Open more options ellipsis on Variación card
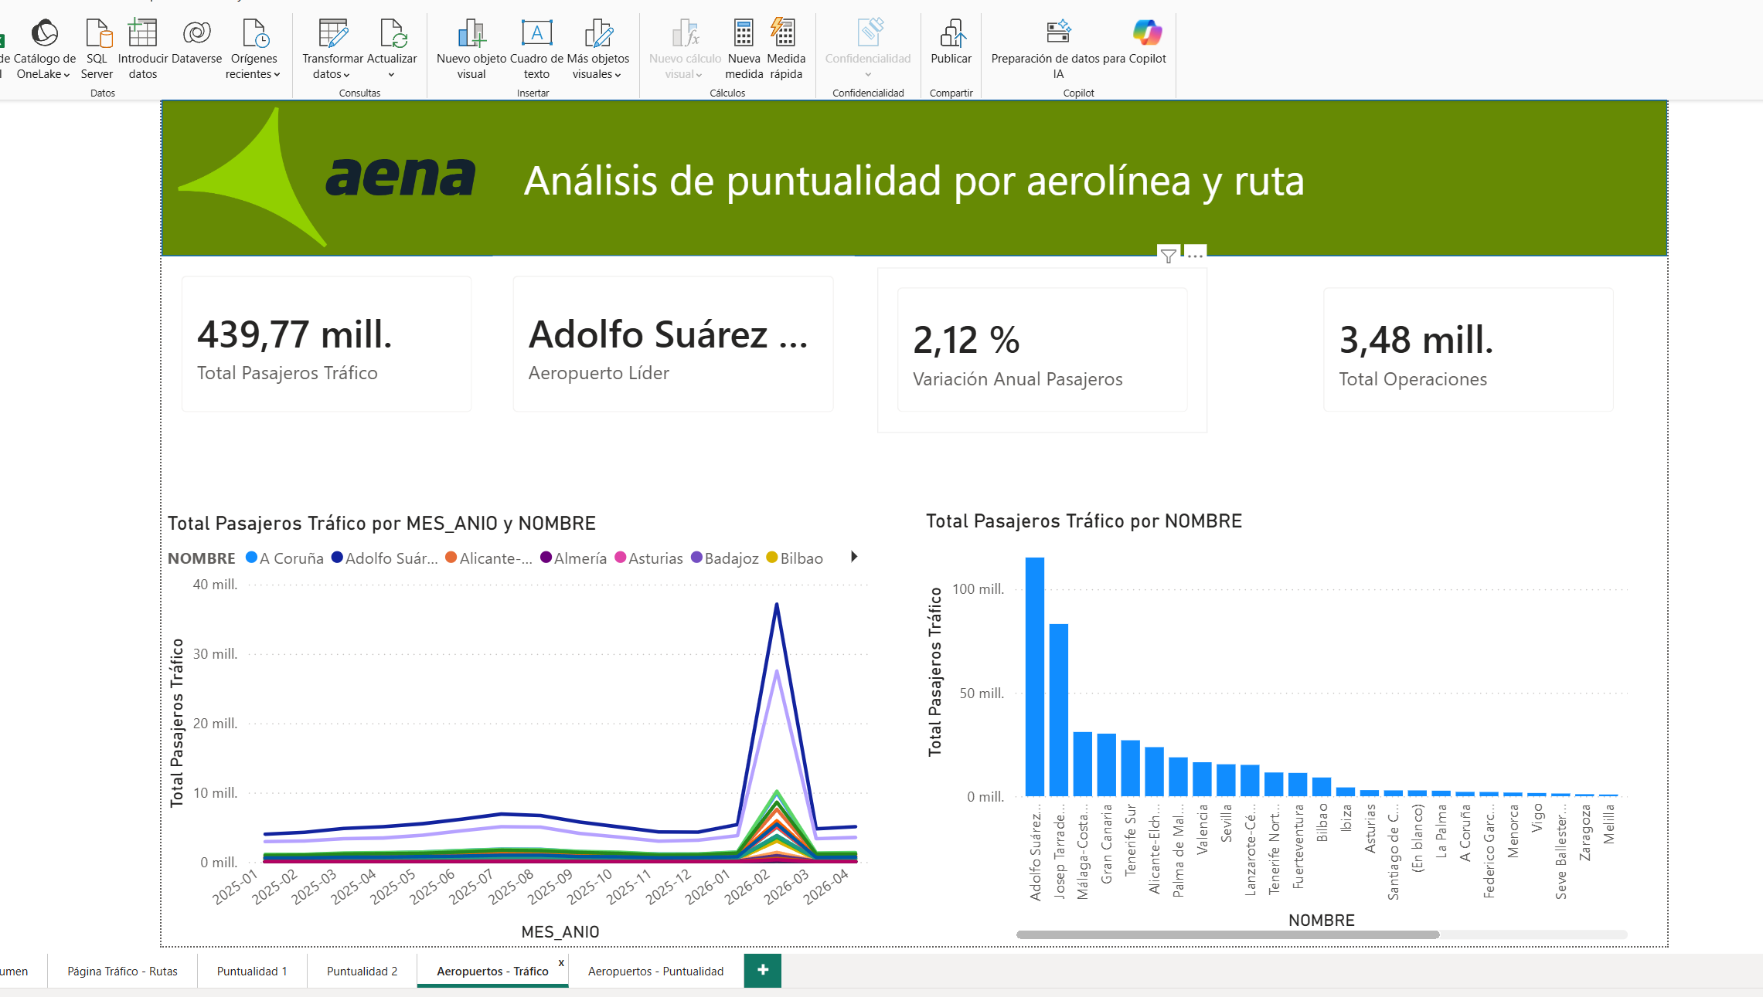This screenshot has height=997, width=1763. (1195, 256)
